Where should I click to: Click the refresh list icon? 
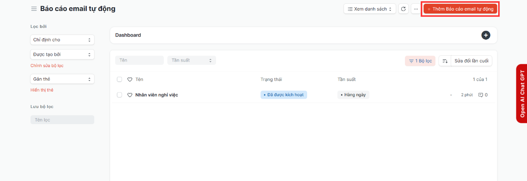coord(403,9)
